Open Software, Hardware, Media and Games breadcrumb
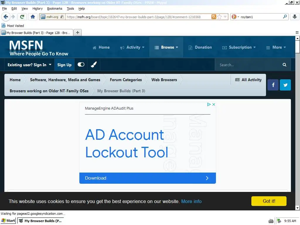The height and width of the screenshot is (225, 300). pyautogui.click(x=65, y=80)
